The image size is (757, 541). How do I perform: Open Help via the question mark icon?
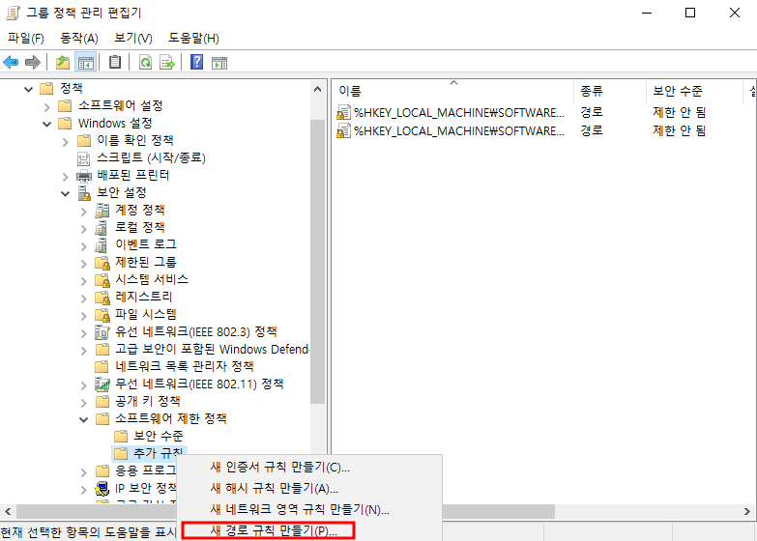click(x=196, y=62)
